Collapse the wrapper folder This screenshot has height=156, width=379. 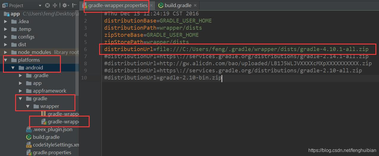(x=28, y=106)
